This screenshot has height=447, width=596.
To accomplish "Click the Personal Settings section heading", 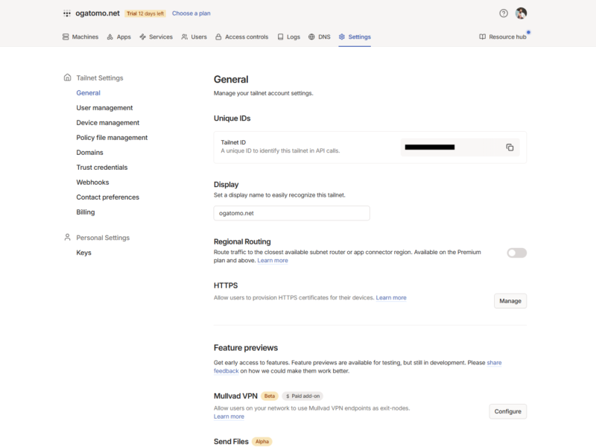I will 103,238.
